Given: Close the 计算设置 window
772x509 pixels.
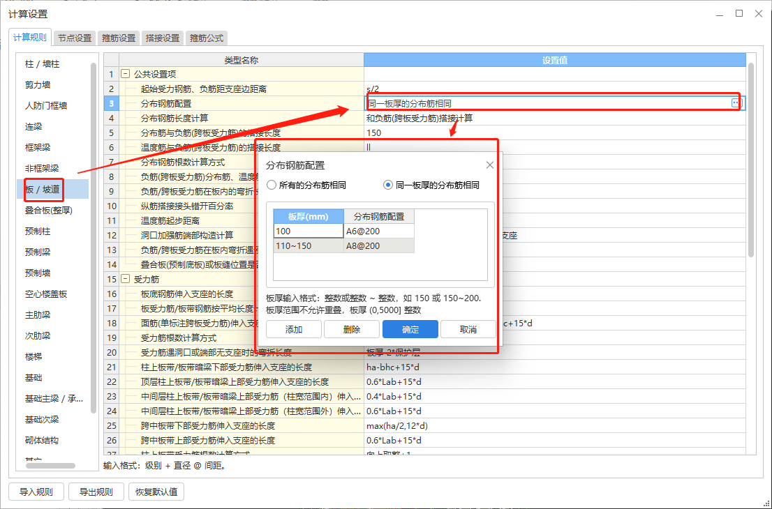Looking at the screenshot, I should tap(759, 14).
